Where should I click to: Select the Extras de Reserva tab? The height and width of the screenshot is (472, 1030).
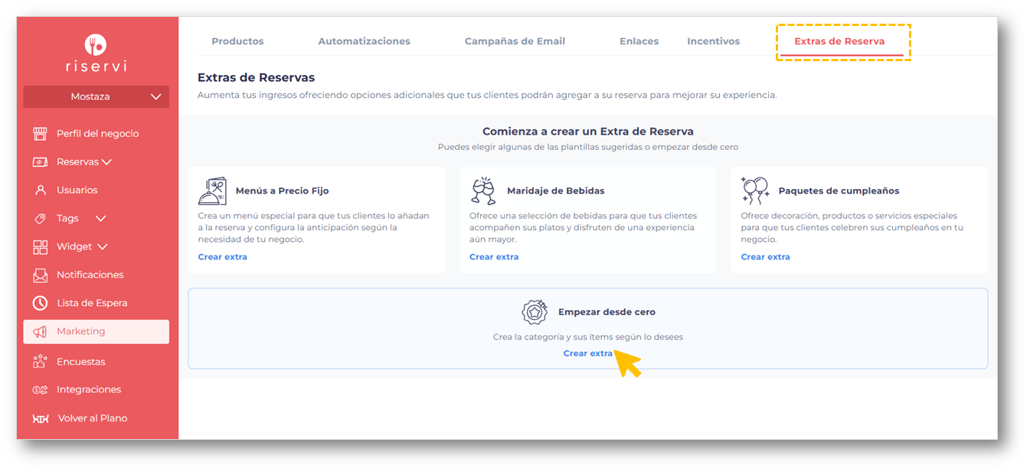(839, 41)
